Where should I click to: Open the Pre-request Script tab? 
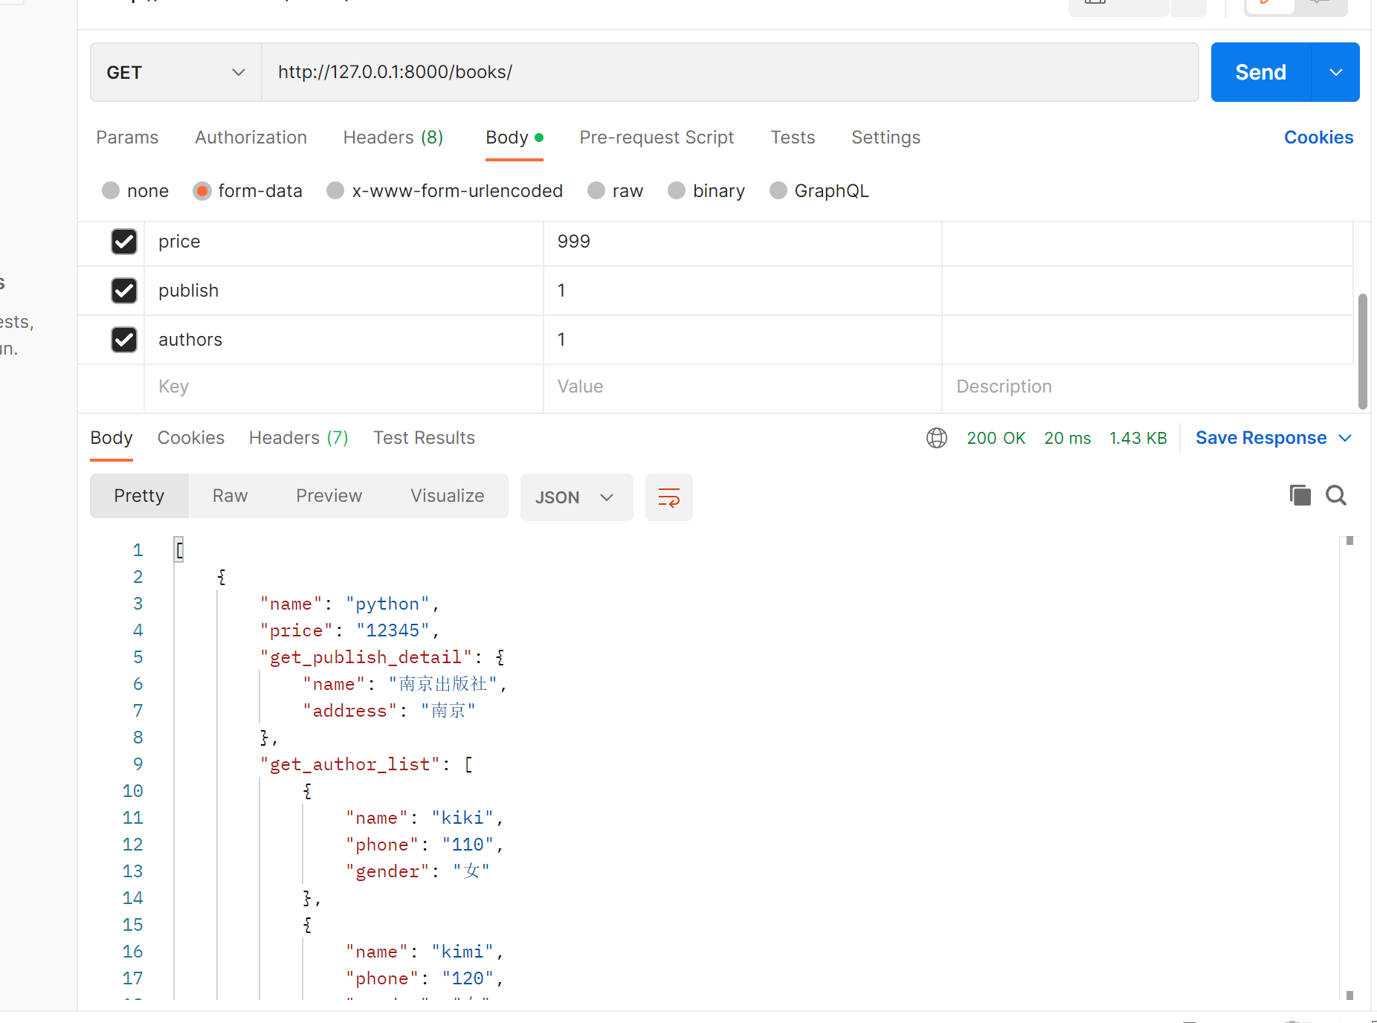click(x=657, y=138)
